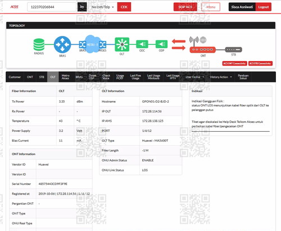Open the Usage PCRF tab
Screen dimensions: 281x231
click(x=120, y=77)
